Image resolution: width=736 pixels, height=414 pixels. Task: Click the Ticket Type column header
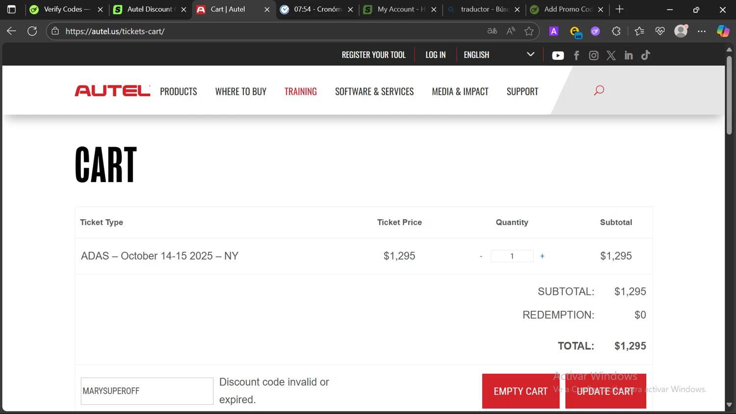102,222
